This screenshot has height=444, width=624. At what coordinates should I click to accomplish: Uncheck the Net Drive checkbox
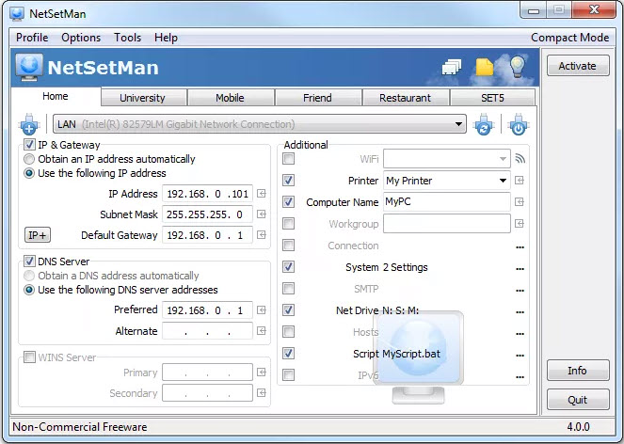tap(289, 309)
